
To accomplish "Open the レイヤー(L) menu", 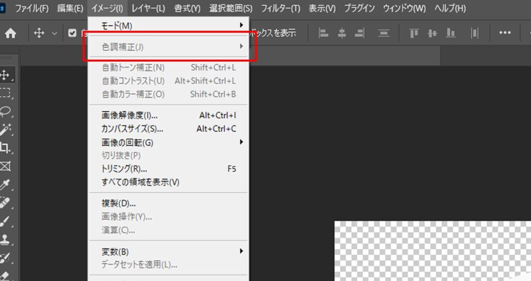I will (x=148, y=8).
